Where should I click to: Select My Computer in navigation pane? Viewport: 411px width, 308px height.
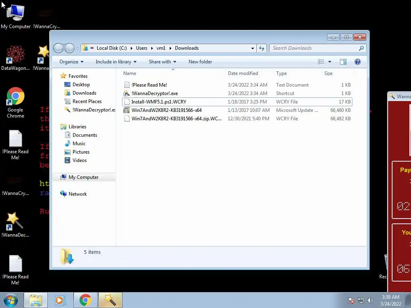click(83, 177)
